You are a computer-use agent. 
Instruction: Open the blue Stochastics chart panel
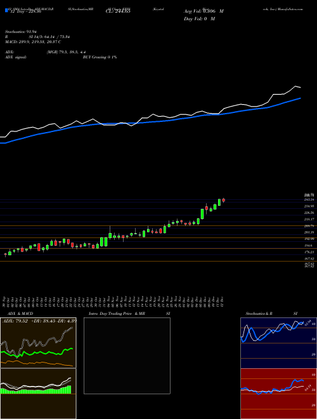(x=278, y=343)
